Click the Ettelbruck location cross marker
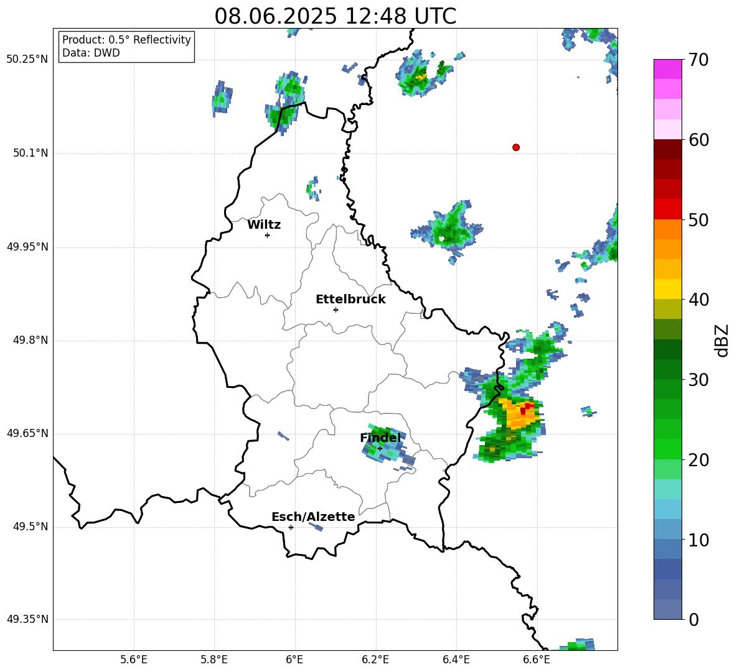The height and width of the screenshot is (672, 737). [x=336, y=310]
